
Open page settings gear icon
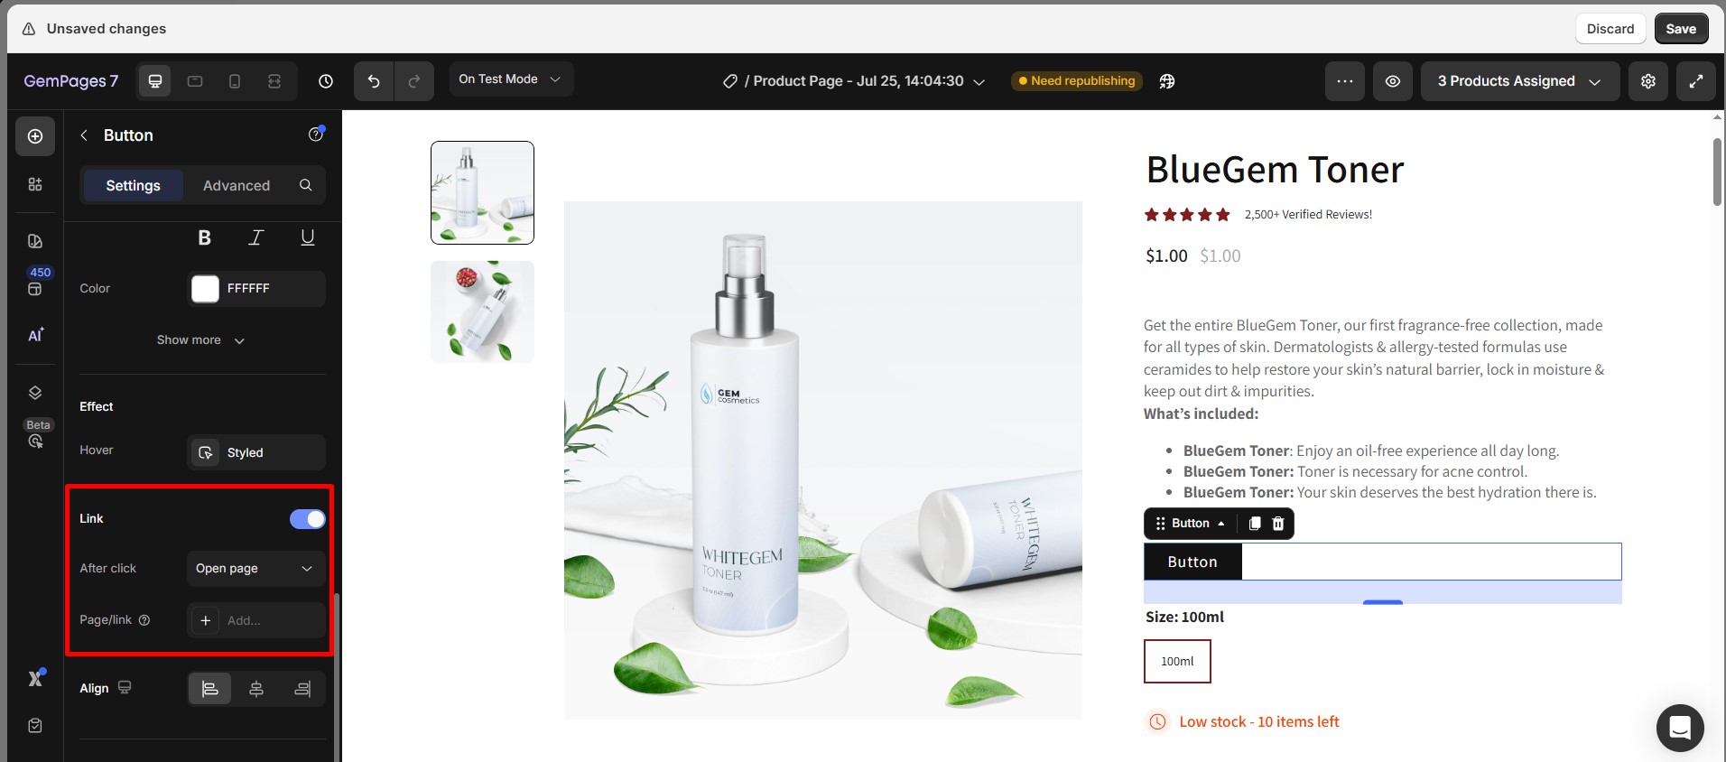pos(1648,81)
